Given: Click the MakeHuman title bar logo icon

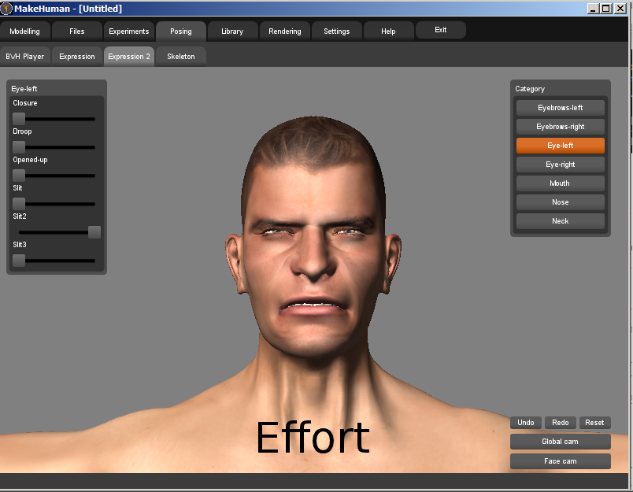Looking at the screenshot, I should (6, 8).
